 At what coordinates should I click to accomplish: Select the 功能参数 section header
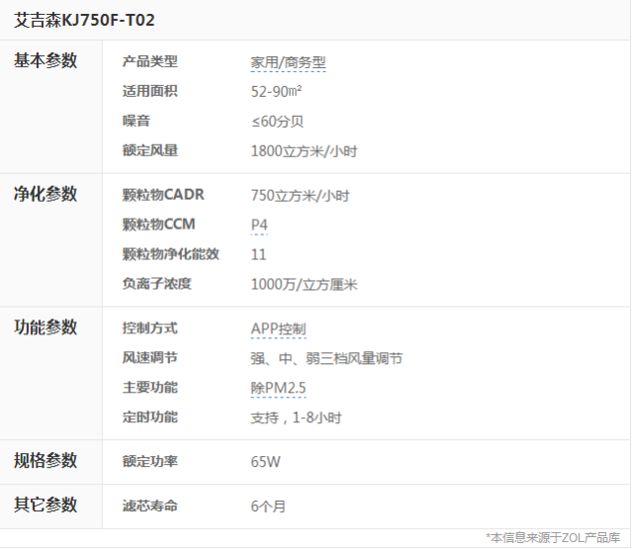pyautogui.click(x=45, y=328)
